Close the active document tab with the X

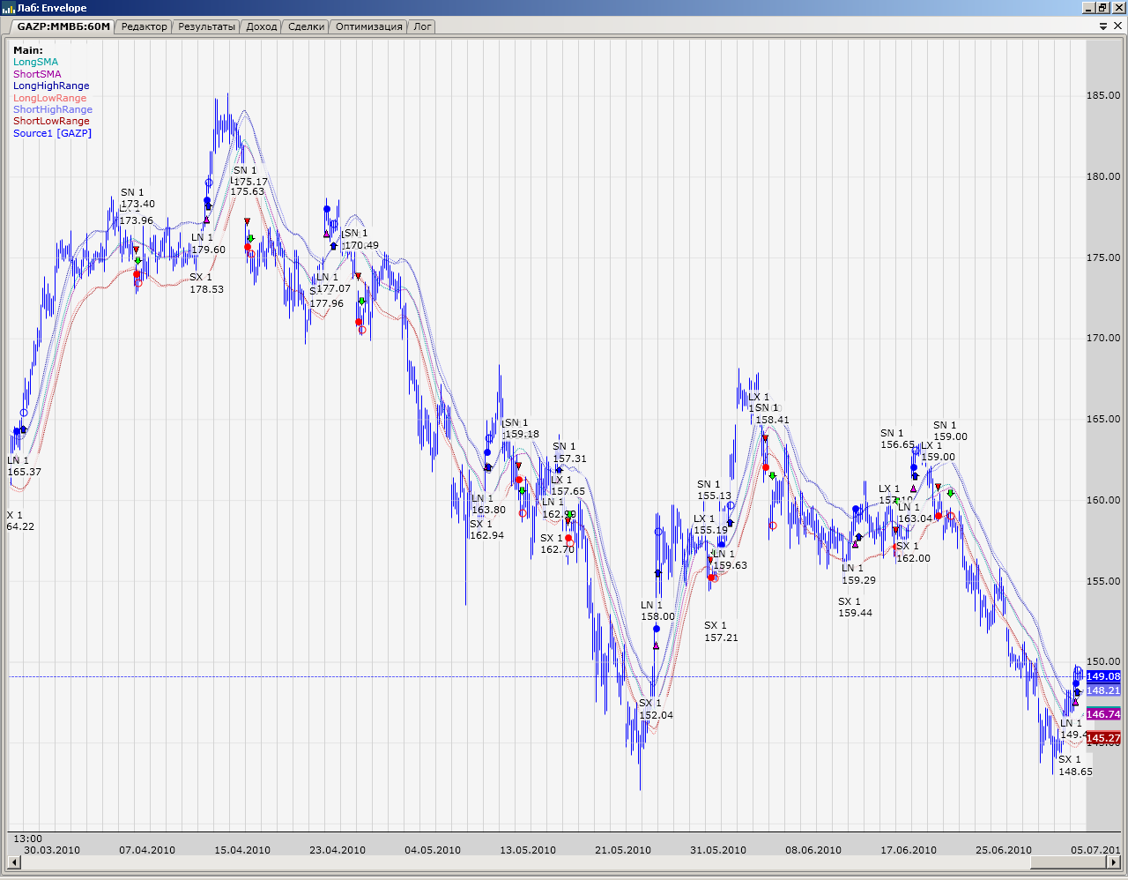[1117, 26]
